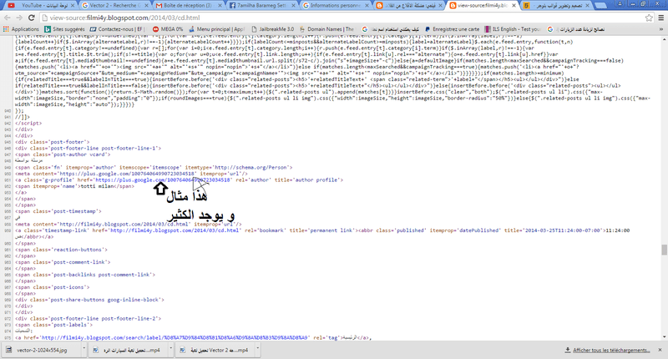Open the Applications bookmarks shortcut
Screen dimensions: 668x359
[x=21, y=29]
